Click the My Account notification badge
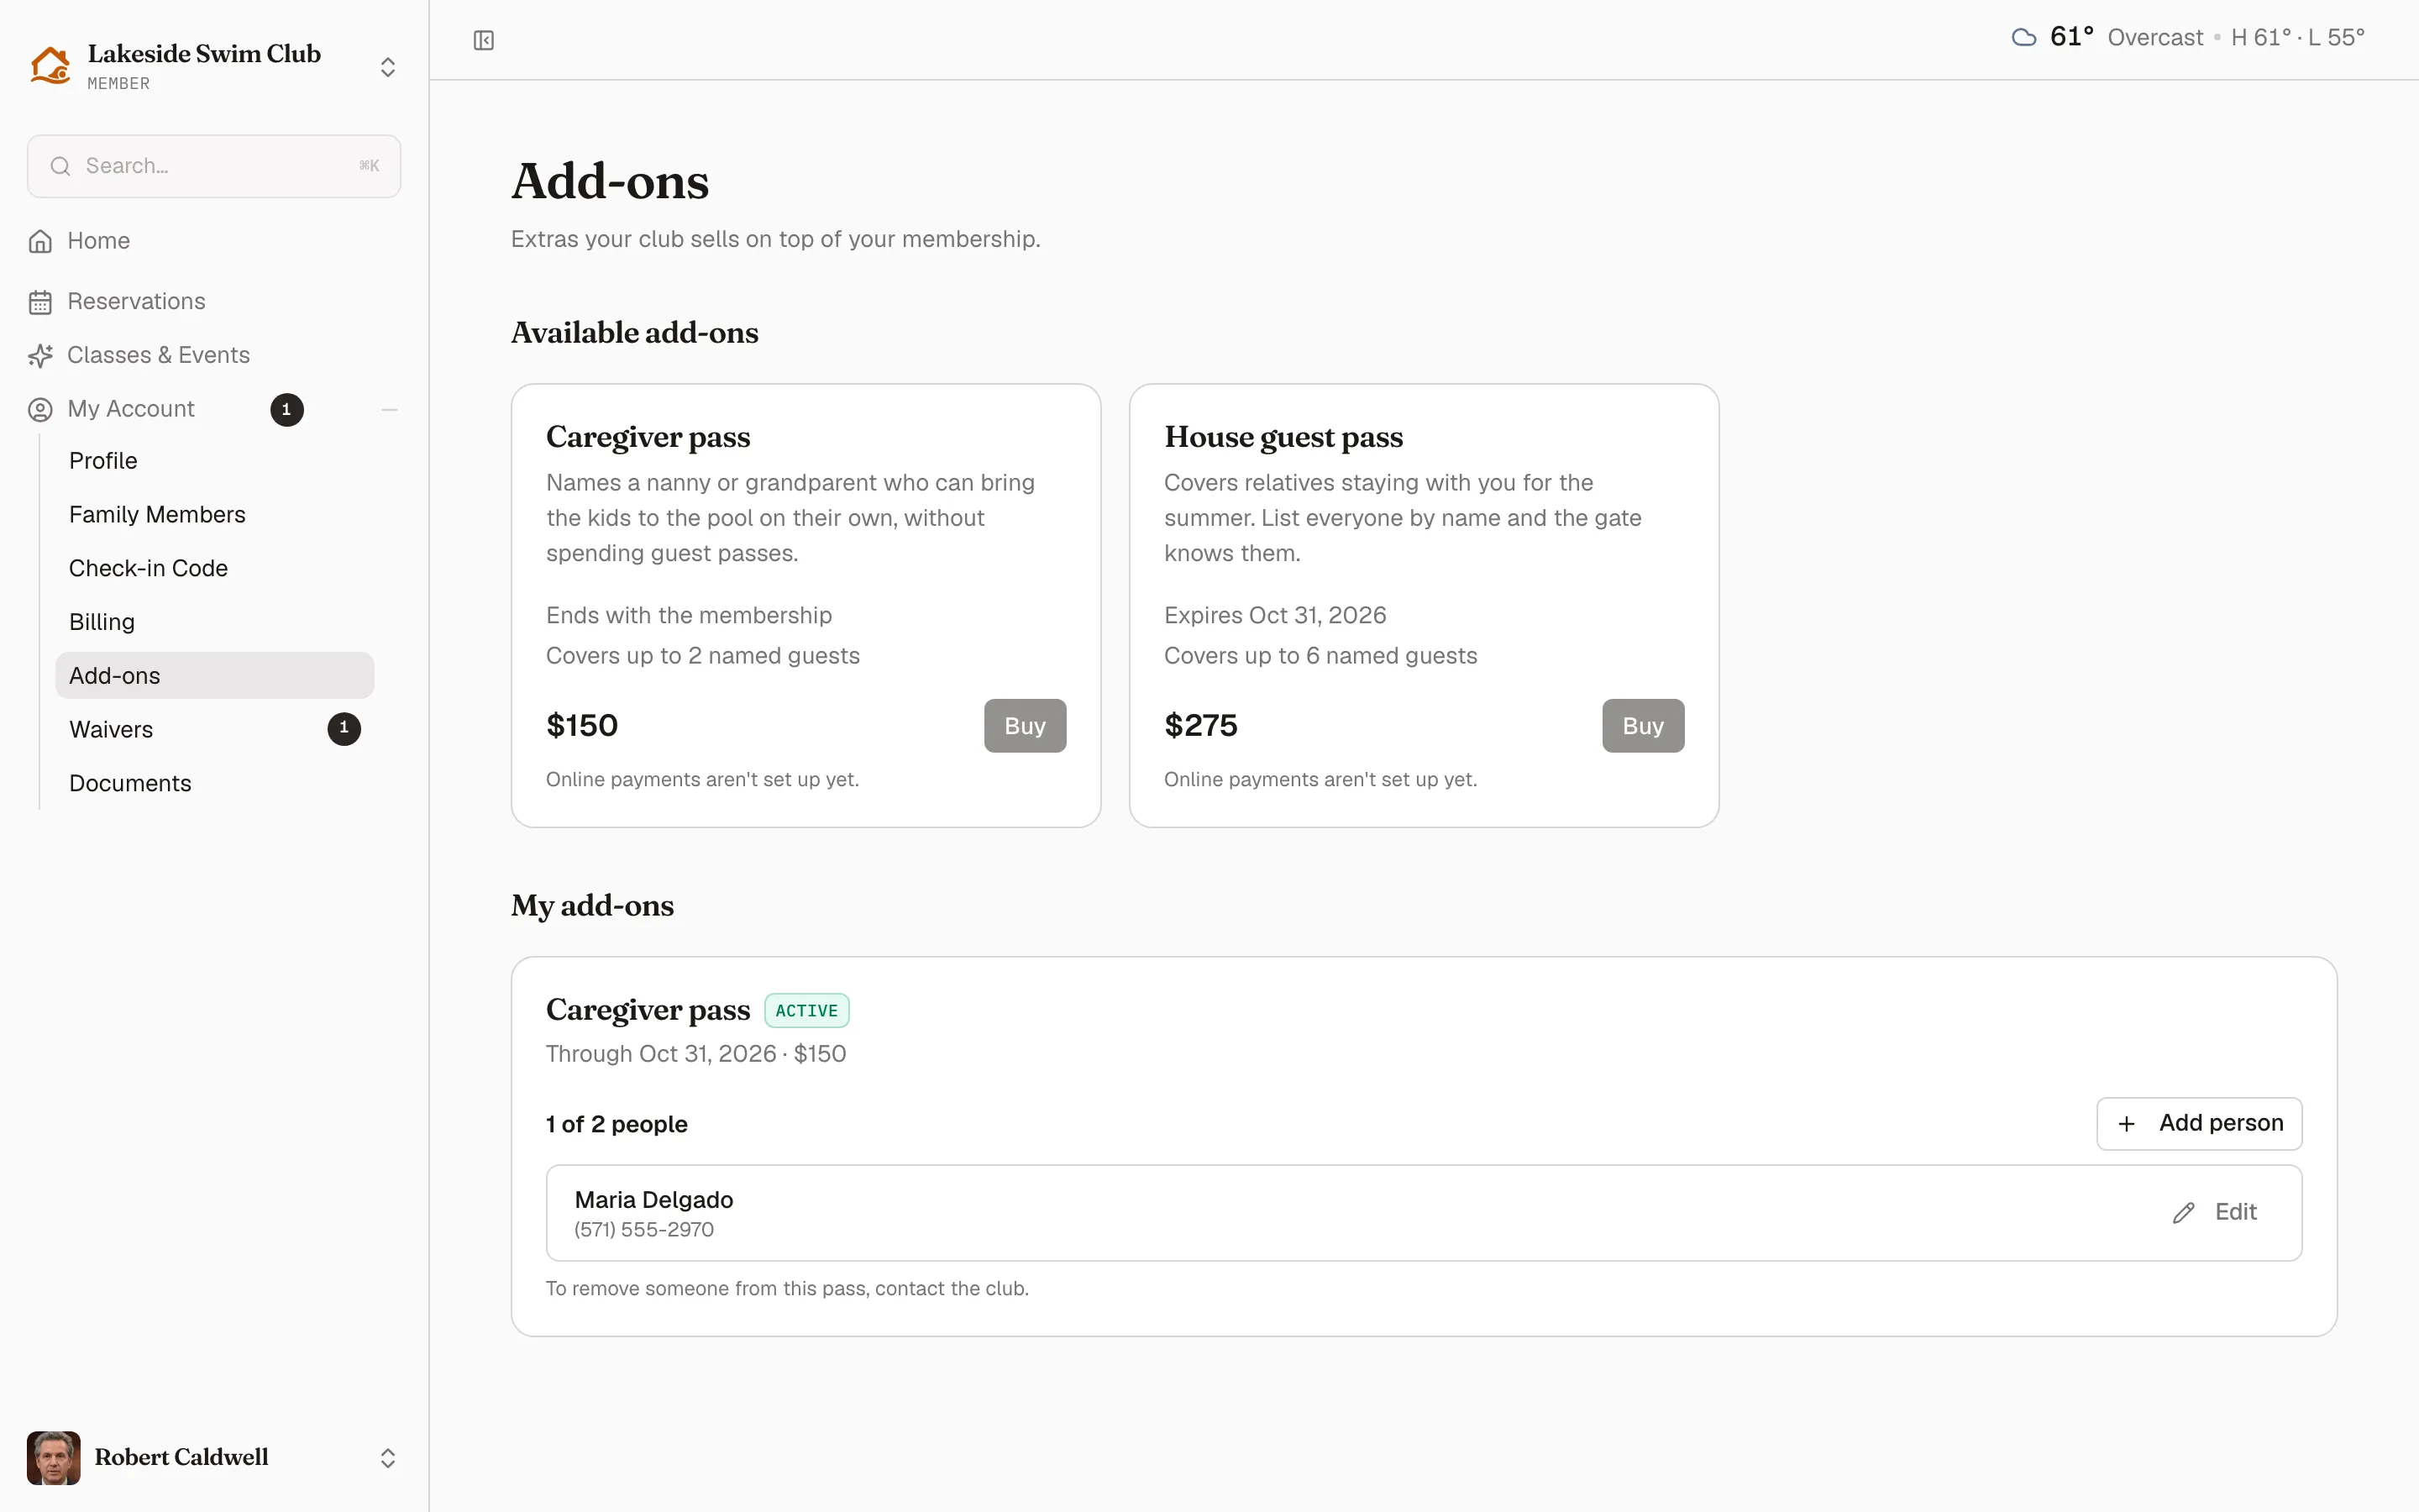 (x=287, y=410)
